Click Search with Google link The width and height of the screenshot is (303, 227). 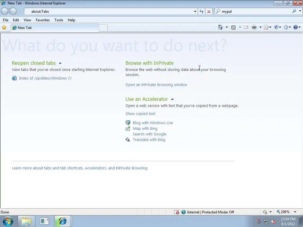point(149,134)
